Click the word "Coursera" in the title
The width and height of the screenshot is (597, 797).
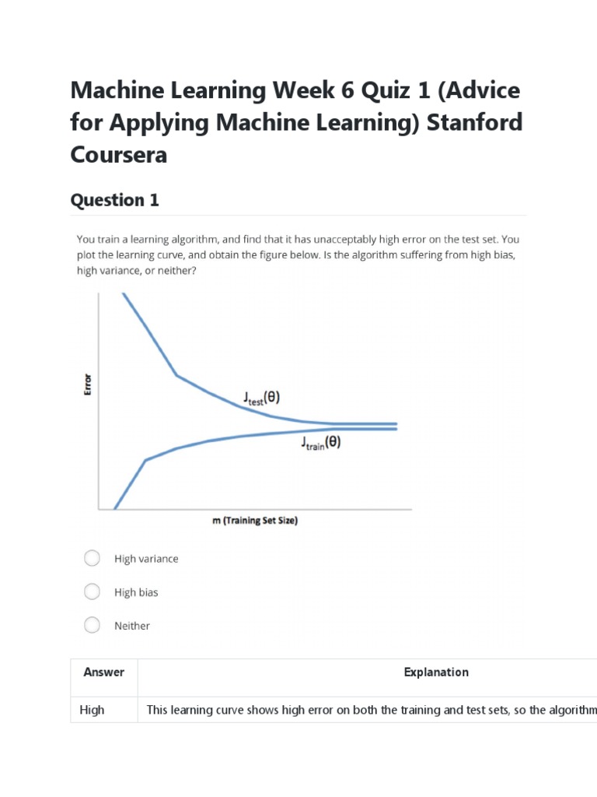tap(119, 155)
